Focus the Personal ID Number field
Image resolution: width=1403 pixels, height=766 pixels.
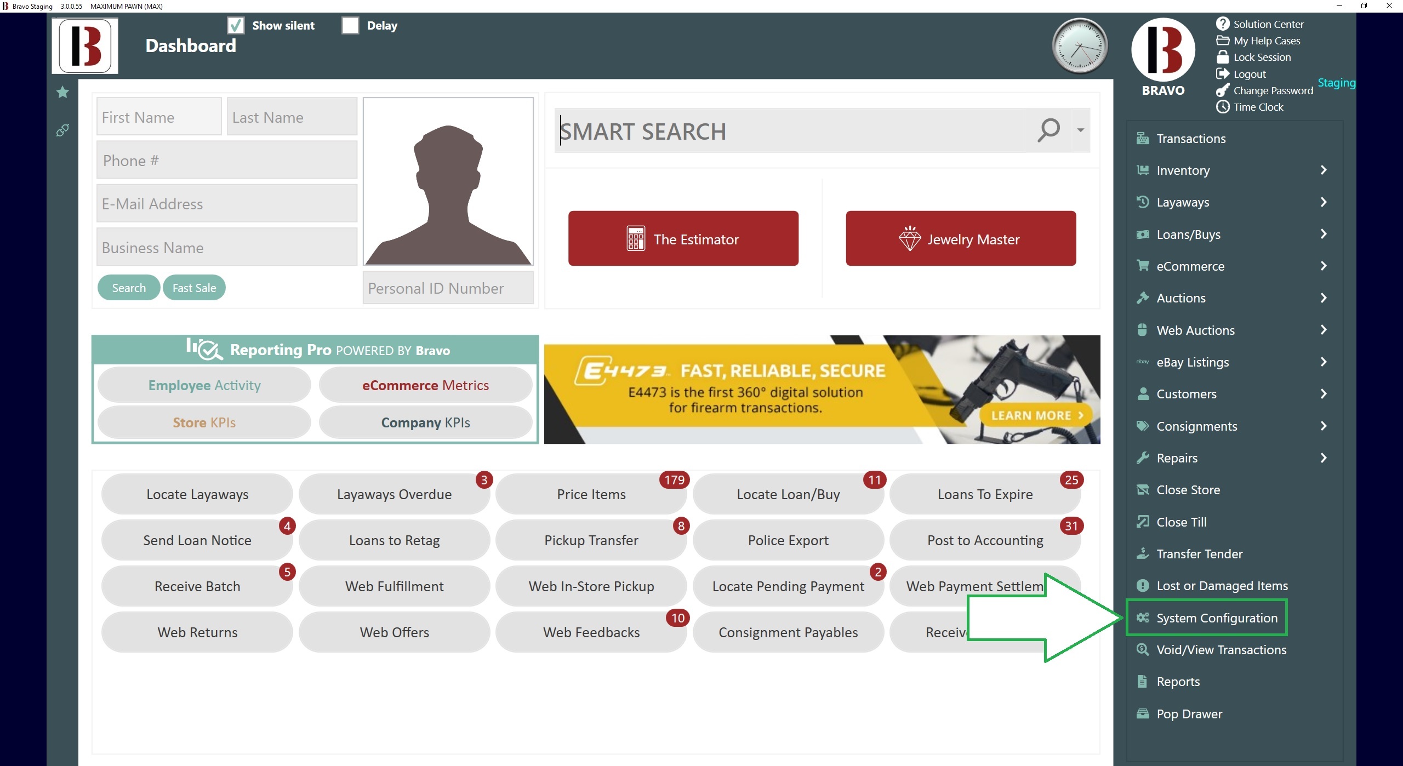tap(448, 288)
